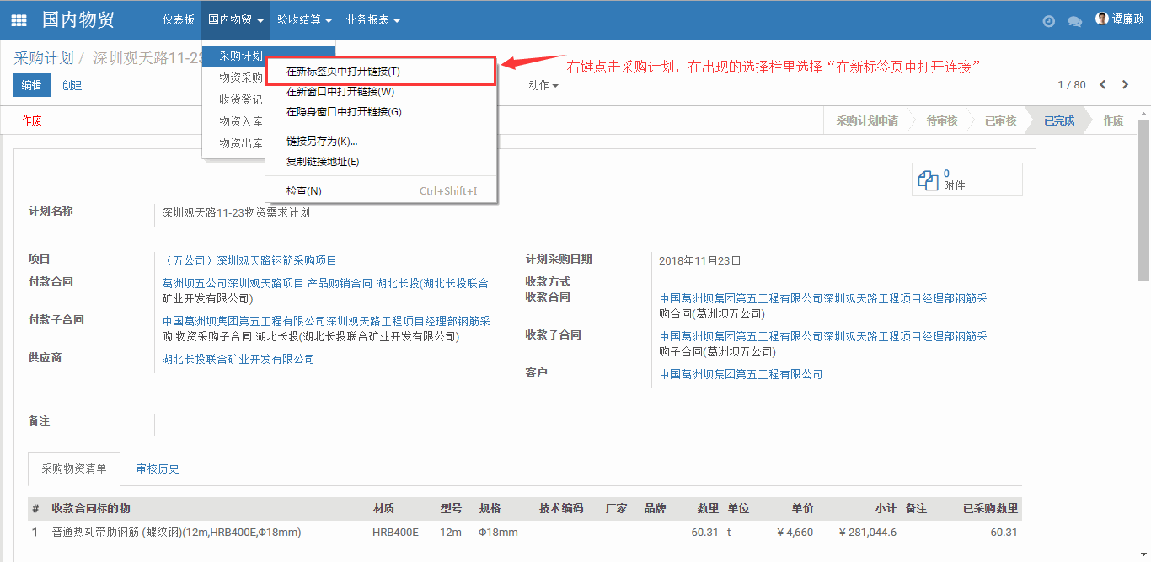Image resolution: width=1151 pixels, height=562 pixels.
Task: Click the 编辑 edit button
Action: click(31, 85)
